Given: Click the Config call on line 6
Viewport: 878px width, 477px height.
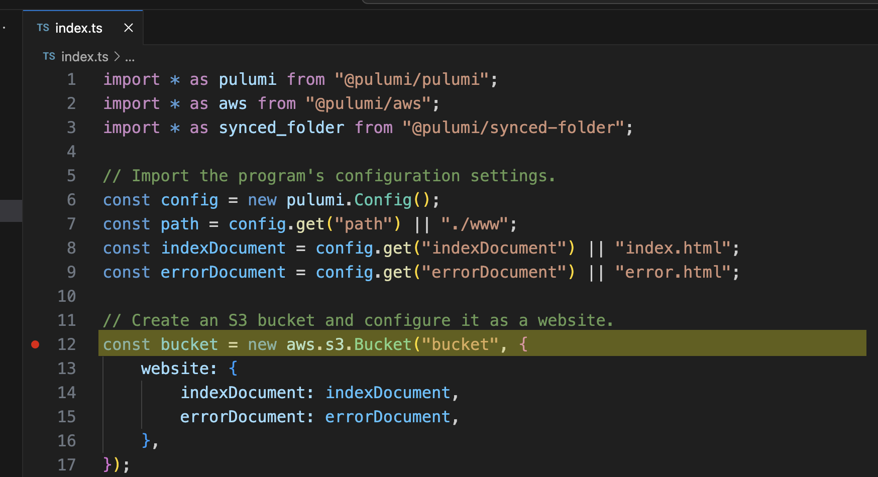Looking at the screenshot, I should point(383,200).
